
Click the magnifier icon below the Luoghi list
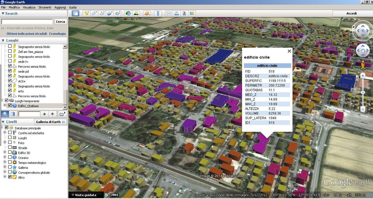pyautogui.click(x=5, y=114)
